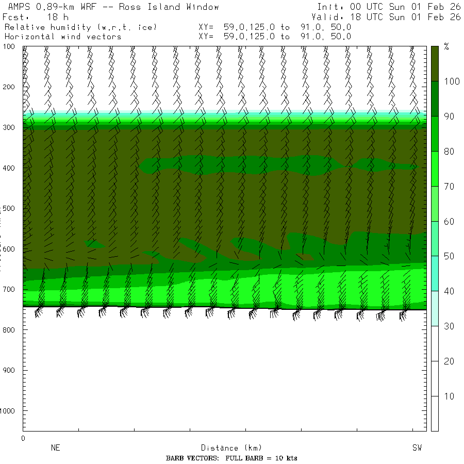Click the 600 pressure axis label
Viewport: 464px width, 464px height.
tap(9, 249)
